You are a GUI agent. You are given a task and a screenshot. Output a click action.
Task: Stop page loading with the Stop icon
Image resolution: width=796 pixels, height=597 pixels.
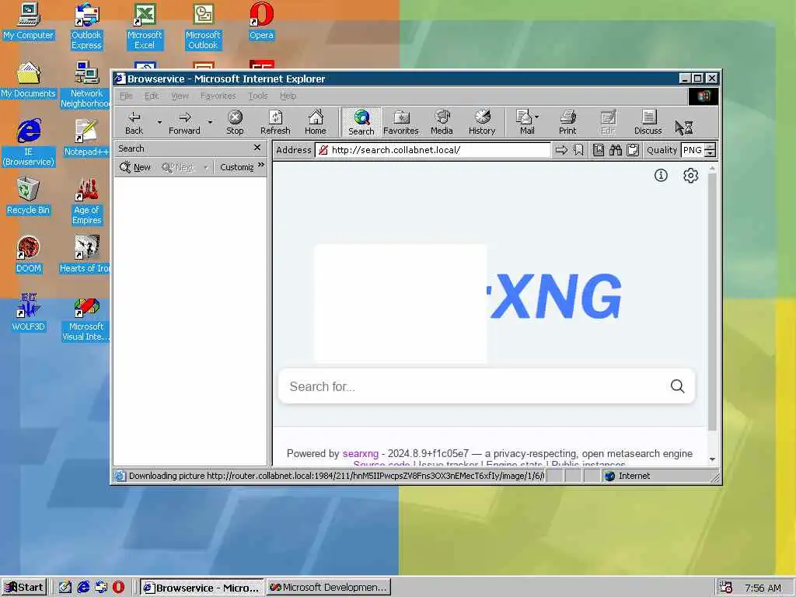tap(235, 122)
